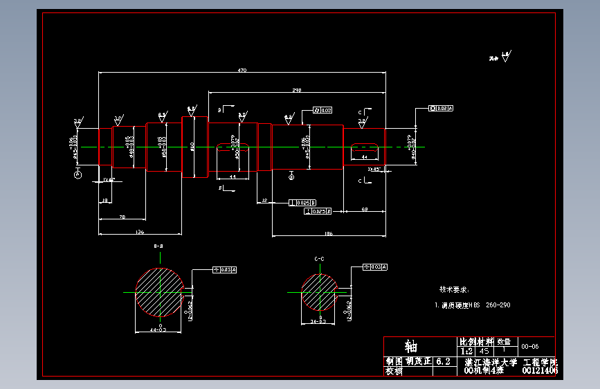Pick the 0.03 A symmetry frame beside section C-C
This screenshot has height=389, width=600.
[375, 267]
